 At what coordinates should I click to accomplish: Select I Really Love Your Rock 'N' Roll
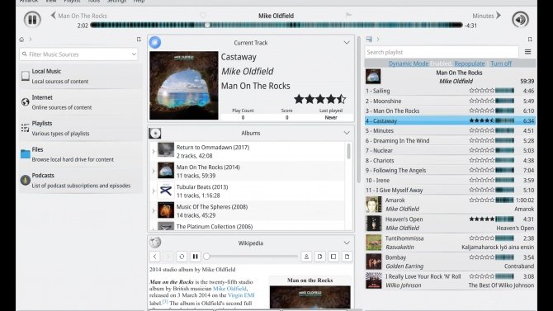(450, 280)
